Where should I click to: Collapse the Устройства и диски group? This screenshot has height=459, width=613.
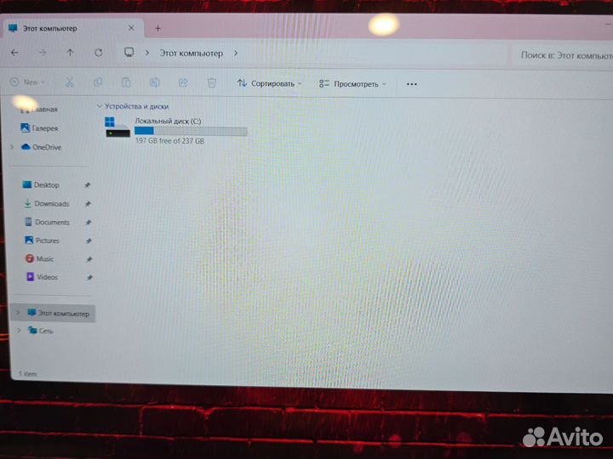pyautogui.click(x=100, y=105)
